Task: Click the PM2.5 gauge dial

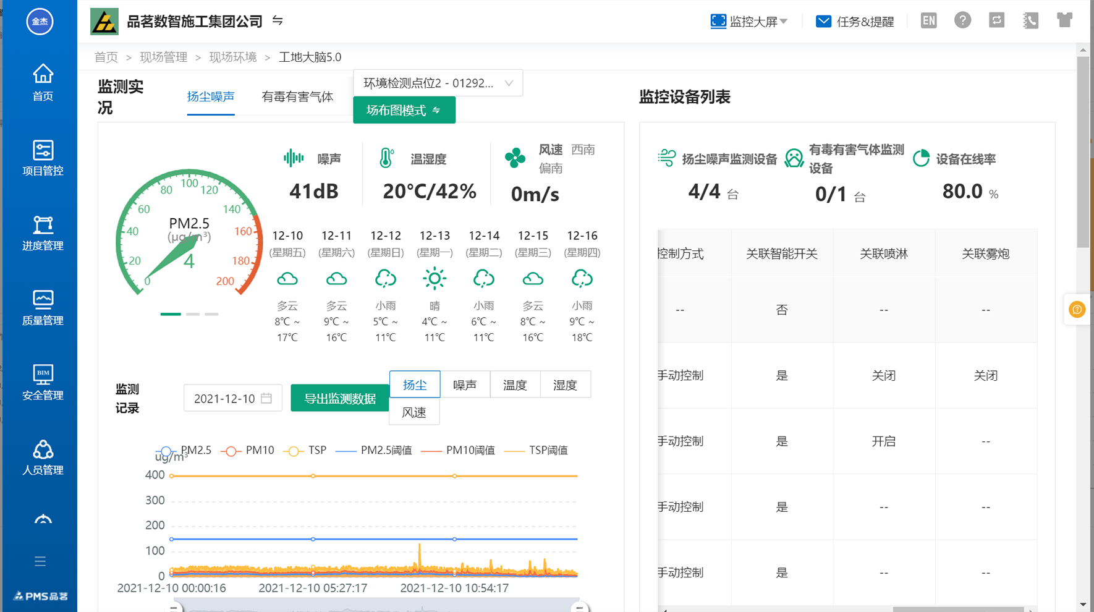Action: (189, 233)
